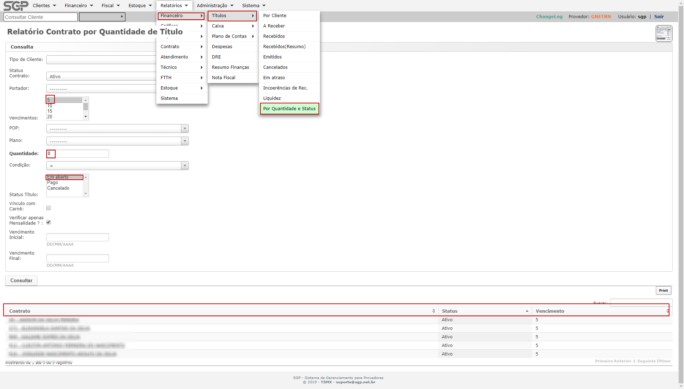
Task: Click the report document icon at top right
Action: coord(664,34)
